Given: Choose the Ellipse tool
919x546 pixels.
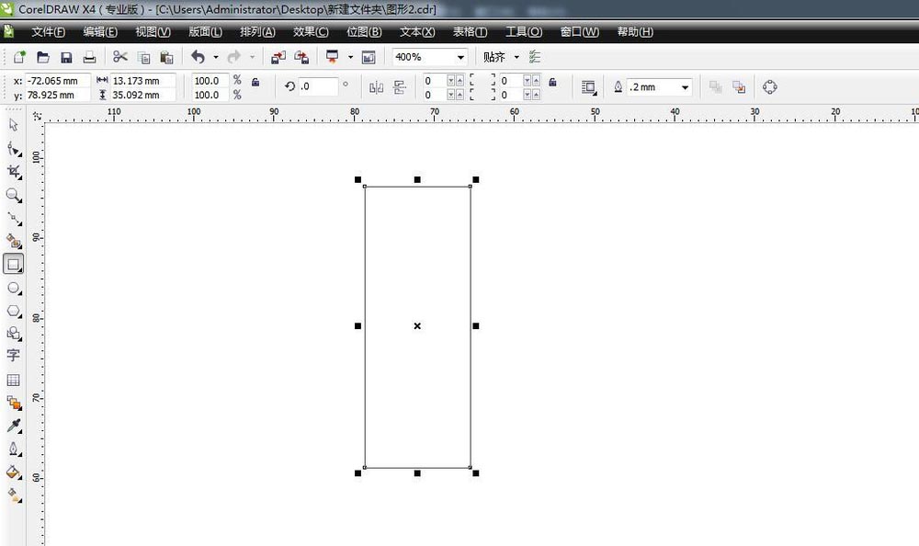Looking at the screenshot, I should pyautogui.click(x=14, y=288).
